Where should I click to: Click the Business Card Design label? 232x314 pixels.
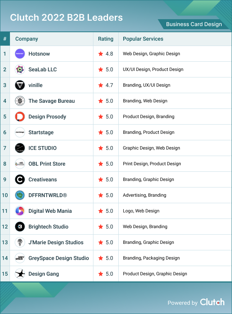coord(194,24)
